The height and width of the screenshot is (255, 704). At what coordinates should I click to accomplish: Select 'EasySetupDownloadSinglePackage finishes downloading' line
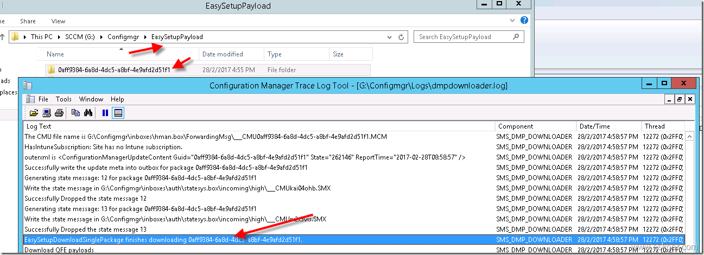[x=354, y=240]
